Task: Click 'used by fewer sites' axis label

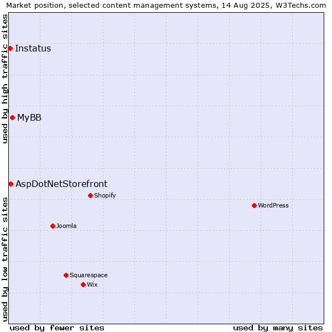Action: (x=57, y=328)
